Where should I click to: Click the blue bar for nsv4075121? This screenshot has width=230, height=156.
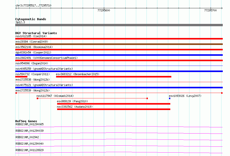(119, 88)
